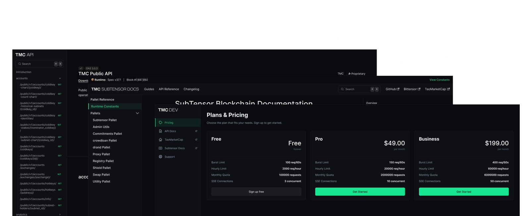This screenshot has height=216, width=530.
Task: Follow the View Constants link
Action: 440,80
